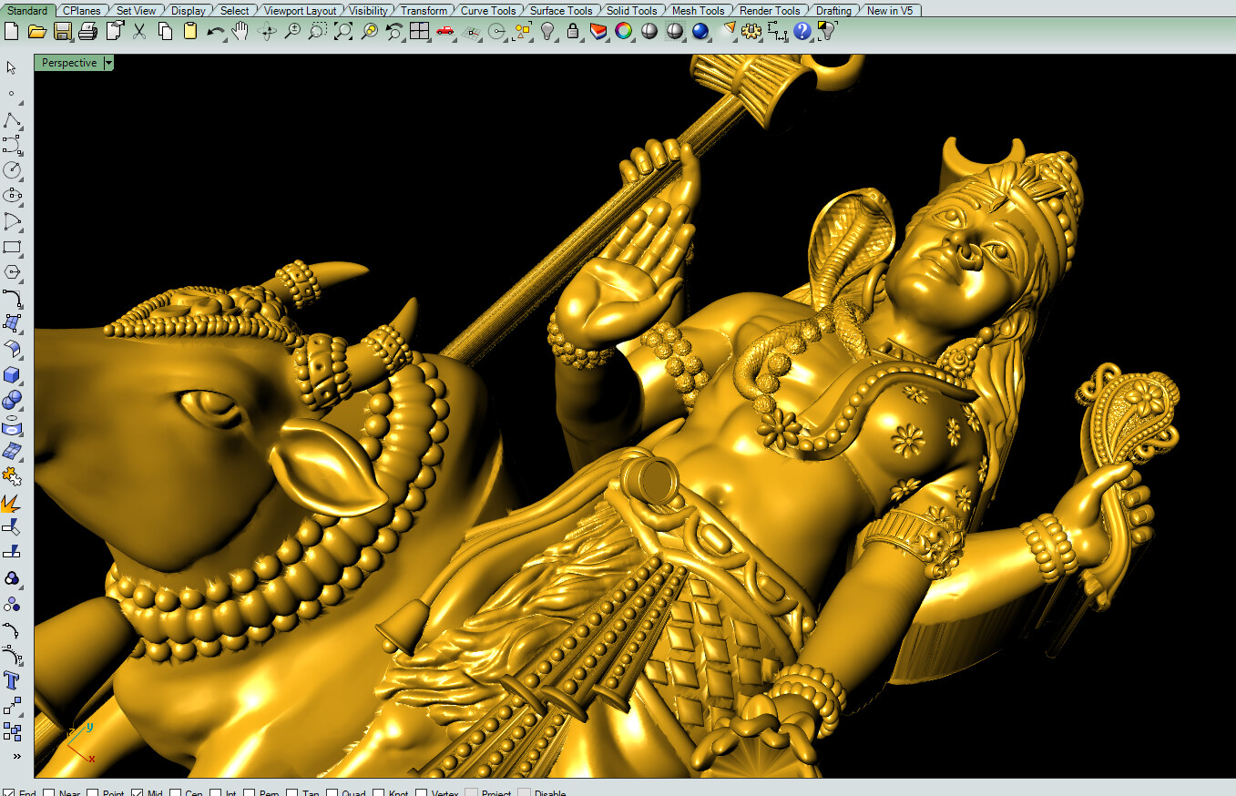Viewport: 1236px width, 796px height.
Task: Open the Object Snap circle icon
Action: (496, 32)
